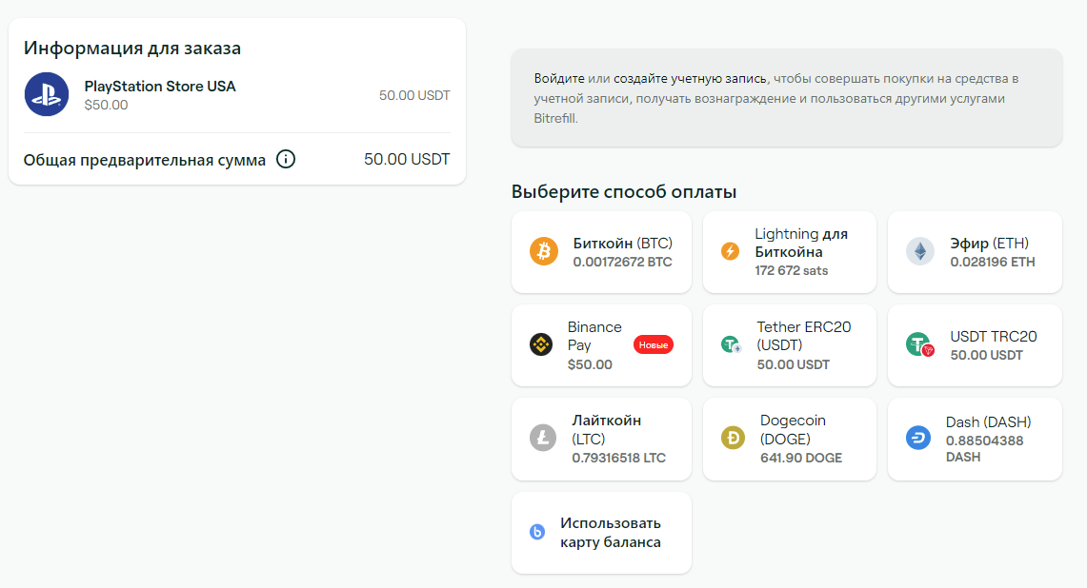The height and width of the screenshot is (588, 1087).
Task: Select Использовать карту баланса option
Action: coord(601,533)
